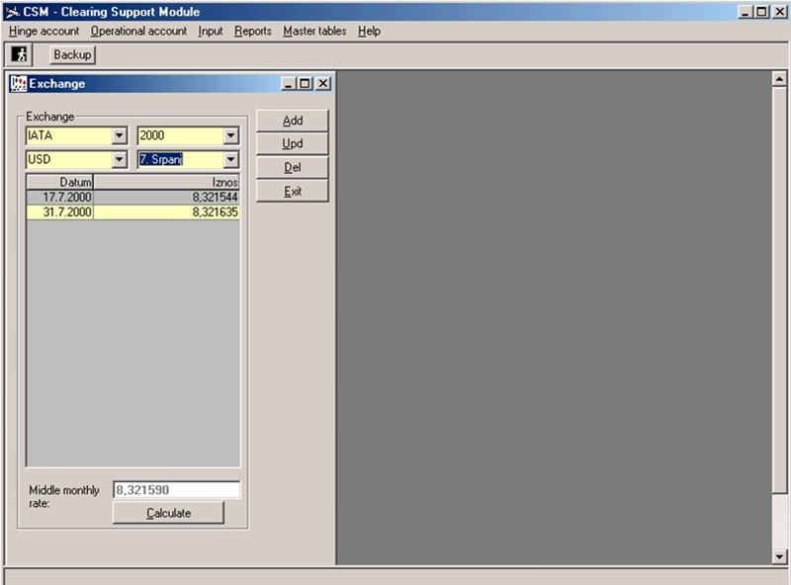This screenshot has height=585, width=791.
Task: Click the Exchange window chart icon
Action: tap(18, 84)
